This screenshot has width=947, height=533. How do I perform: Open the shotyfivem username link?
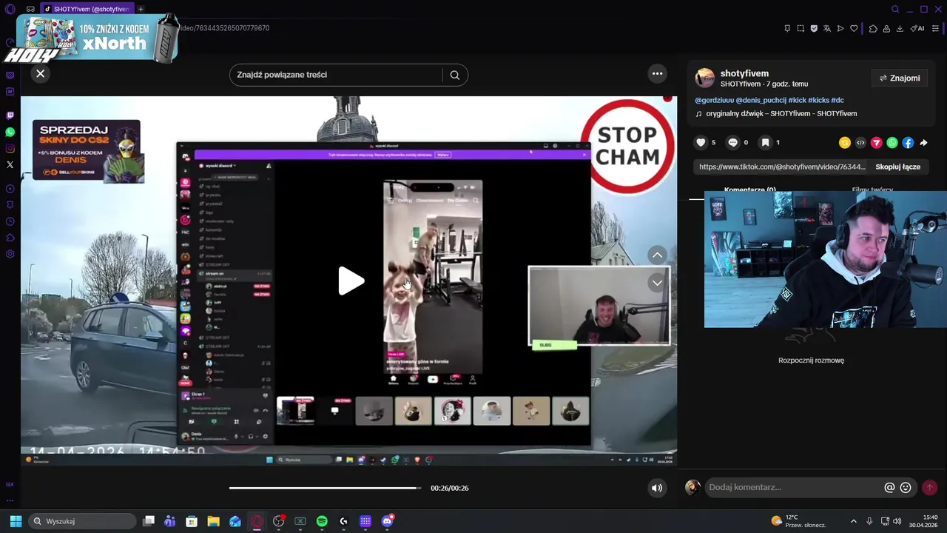pos(744,73)
